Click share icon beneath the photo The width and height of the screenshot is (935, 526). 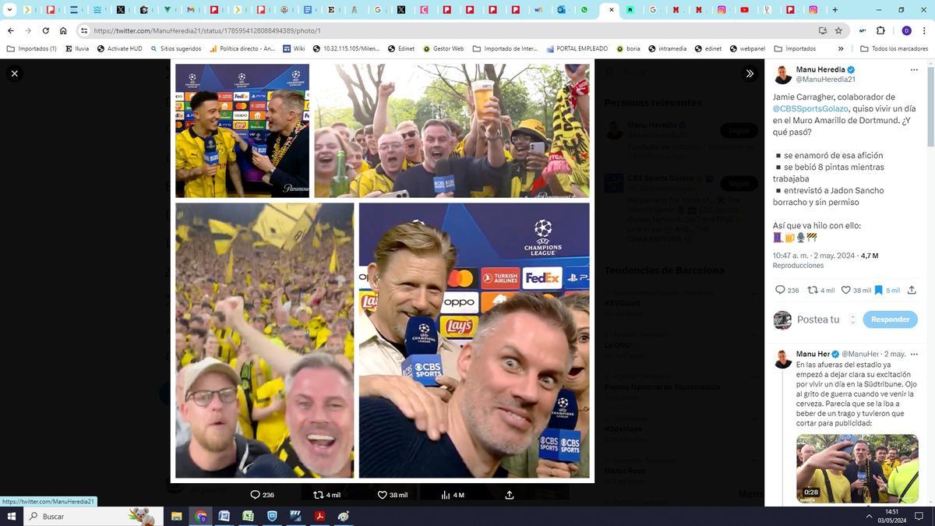tap(510, 495)
